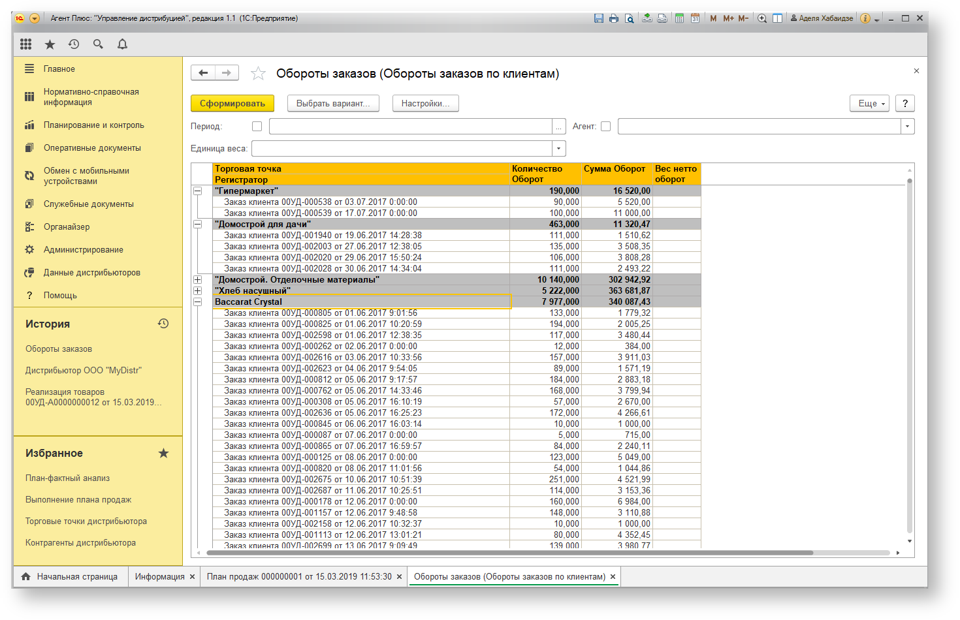Add report to favorites via star near title
Image resolution: width=960 pixels, height=620 pixels.
pyautogui.click(x=258, y=73)
